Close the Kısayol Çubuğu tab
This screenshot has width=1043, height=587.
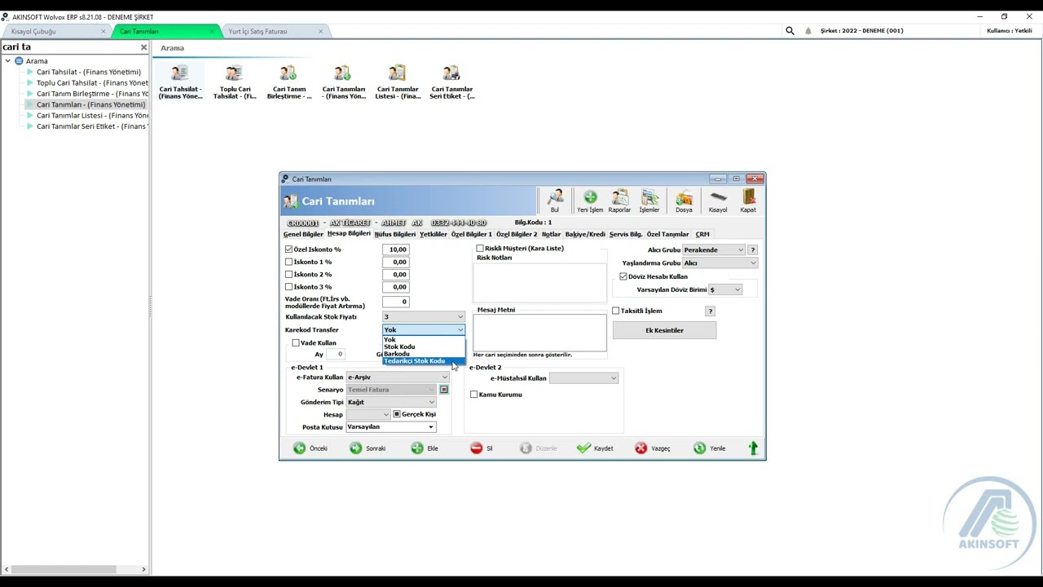click(x=103, y=31)
